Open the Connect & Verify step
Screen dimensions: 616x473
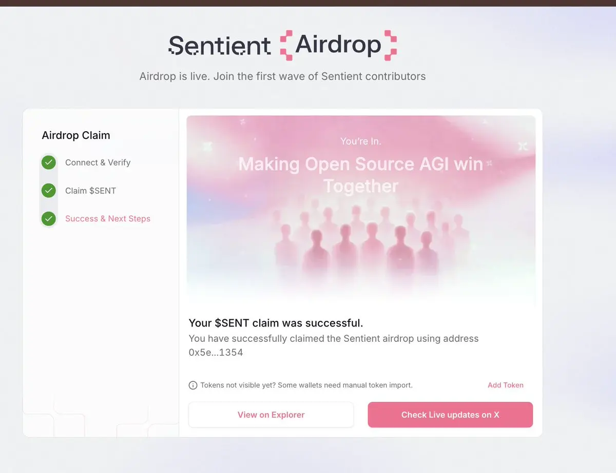tap(98, 162)
